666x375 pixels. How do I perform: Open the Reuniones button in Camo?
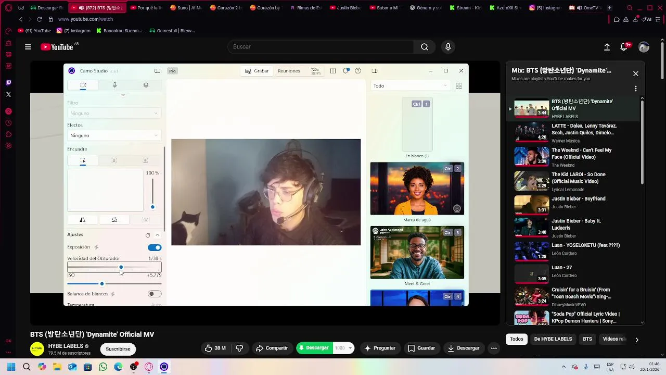(289, 71)
